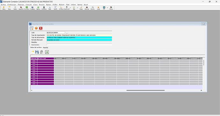Open the Ventana menu
220x116 pixels.
pos(80,5)
